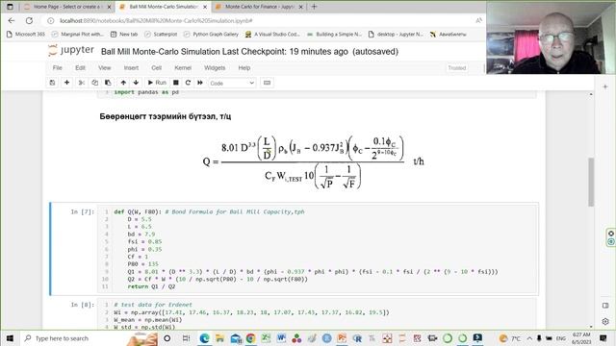Open Python Graph Gallery bookmark
The width and height of the screenshot is (616, 346).
click(211, 35)
